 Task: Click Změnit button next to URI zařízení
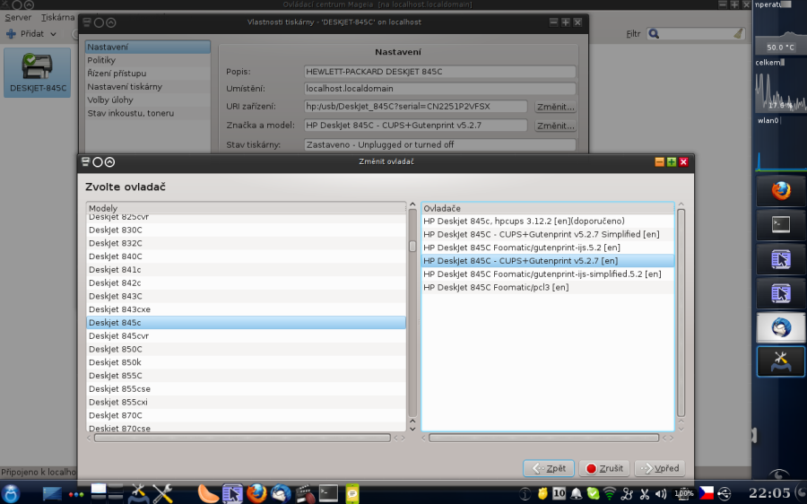click(x=555, y=107)
